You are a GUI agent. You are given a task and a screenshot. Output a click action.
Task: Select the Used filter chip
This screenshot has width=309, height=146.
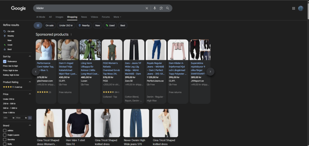(110, 26)
